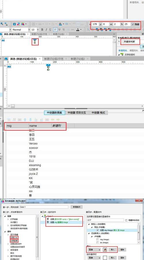Click the move row up arrow icon
The width and height of the screenshot is (144, 260).
click(25, 120)
